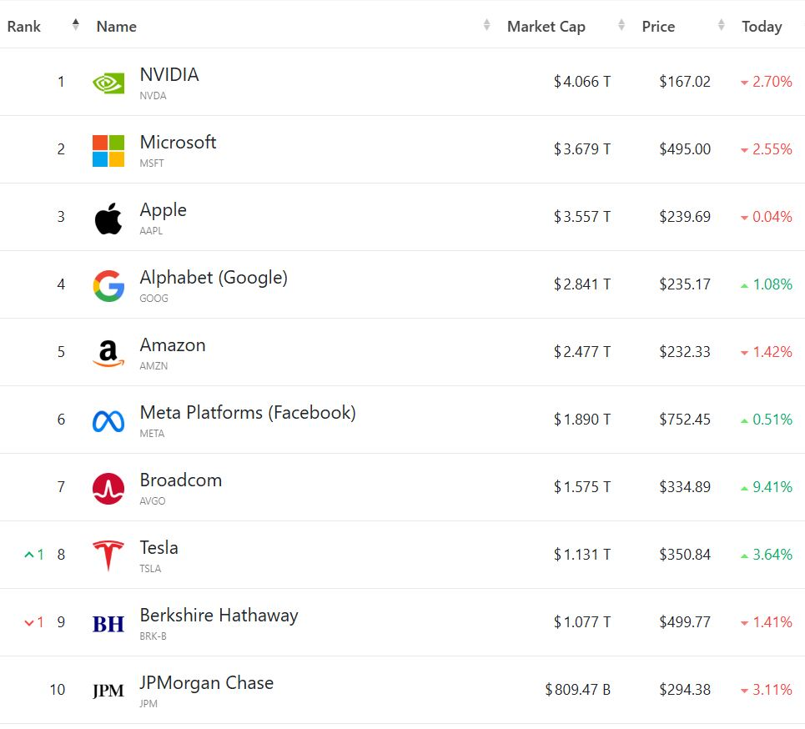Click the Microsoft four-color logo

click(x=108, y=150)
